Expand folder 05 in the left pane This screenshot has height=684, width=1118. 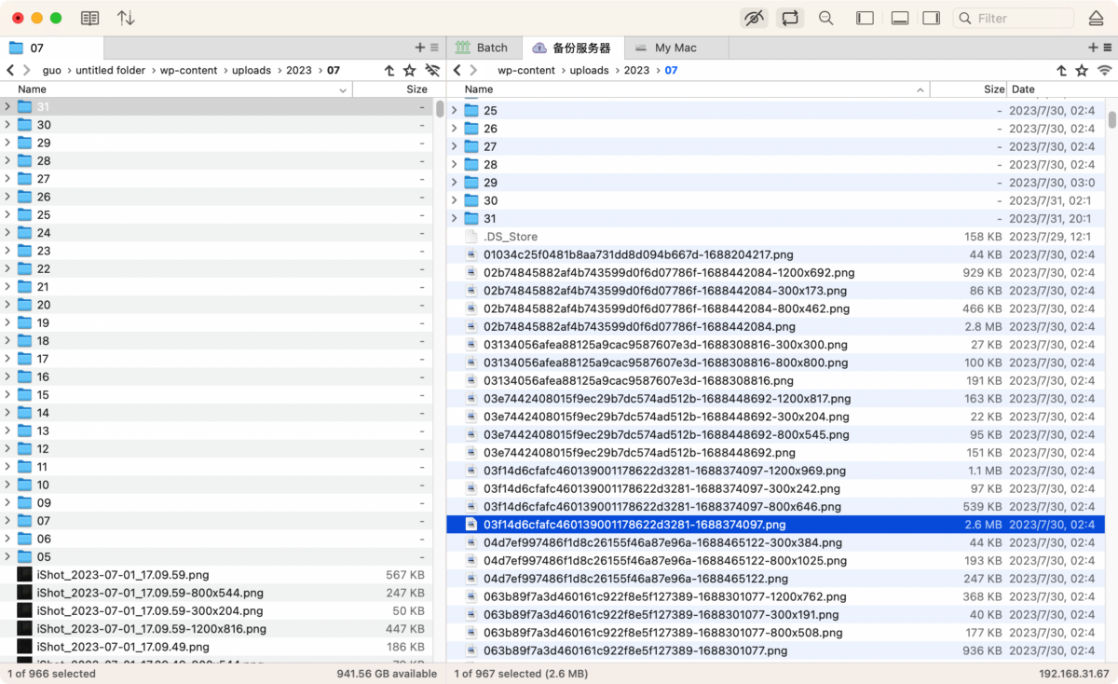click(x=7, y=557)
